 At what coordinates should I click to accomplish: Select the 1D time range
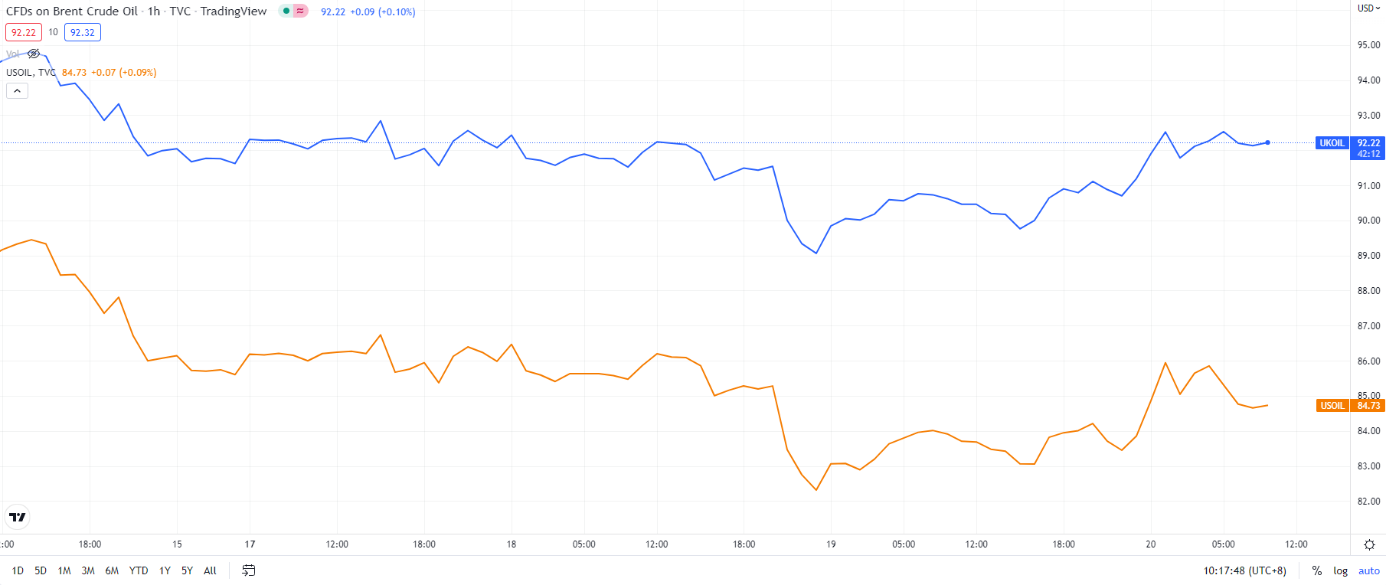(18, 570)
